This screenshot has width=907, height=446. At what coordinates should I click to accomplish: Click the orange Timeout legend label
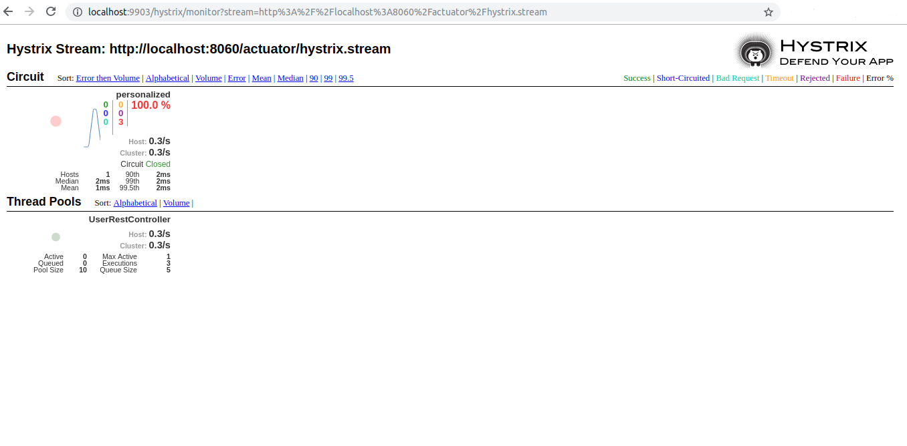pos(780,78)
